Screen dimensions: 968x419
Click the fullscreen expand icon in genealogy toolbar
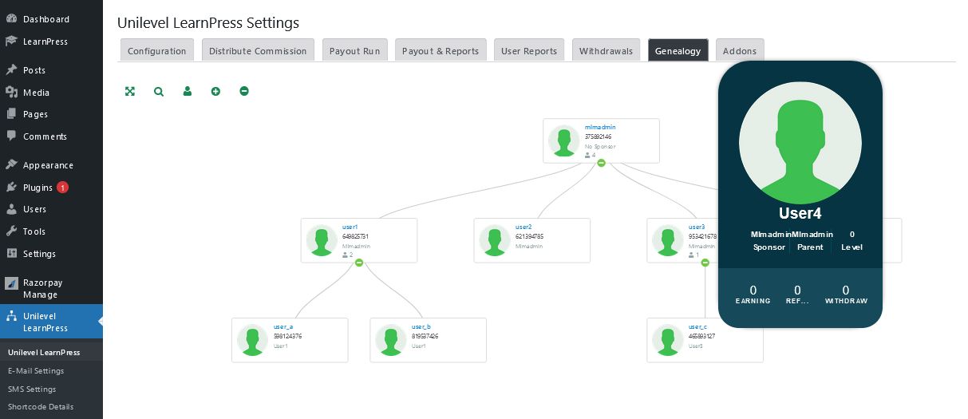[130, 92]
